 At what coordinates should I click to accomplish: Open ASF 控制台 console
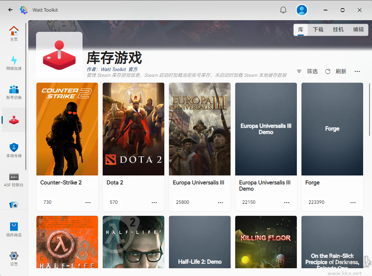click(14, 179)
